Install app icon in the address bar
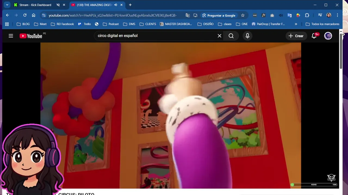The width and height of the screenshot is (348, 195). pos(195,15)
